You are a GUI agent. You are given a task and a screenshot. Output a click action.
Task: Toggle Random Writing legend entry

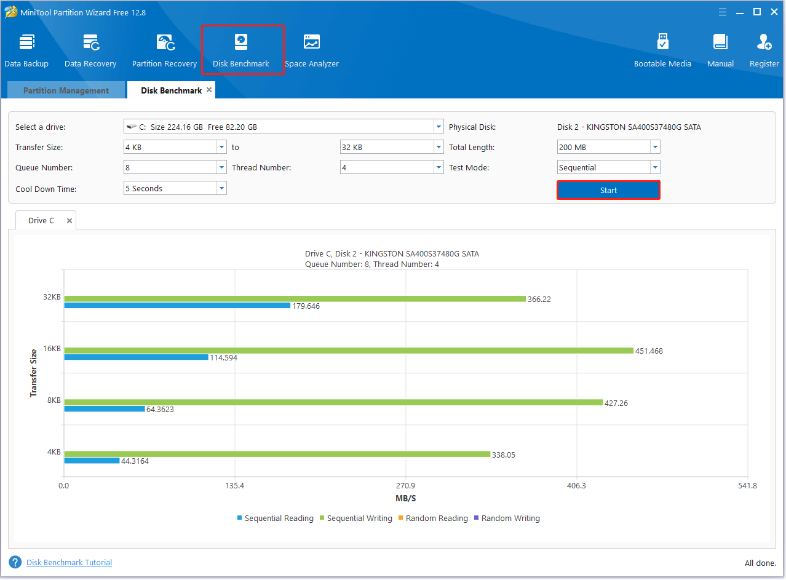[507, 518]
